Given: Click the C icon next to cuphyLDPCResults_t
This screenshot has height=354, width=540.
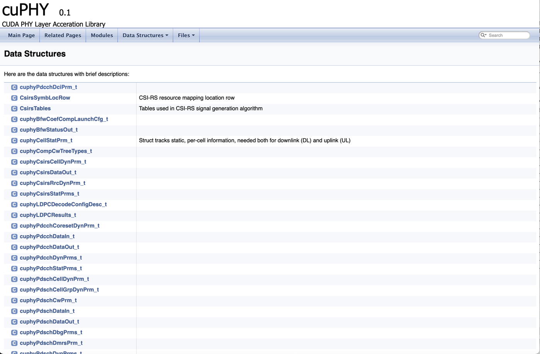Looking at the screenshot, I should coord(14,215).
